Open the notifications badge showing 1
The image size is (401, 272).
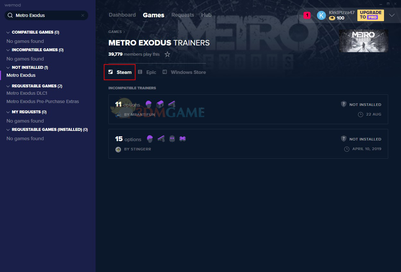[307, 15]
